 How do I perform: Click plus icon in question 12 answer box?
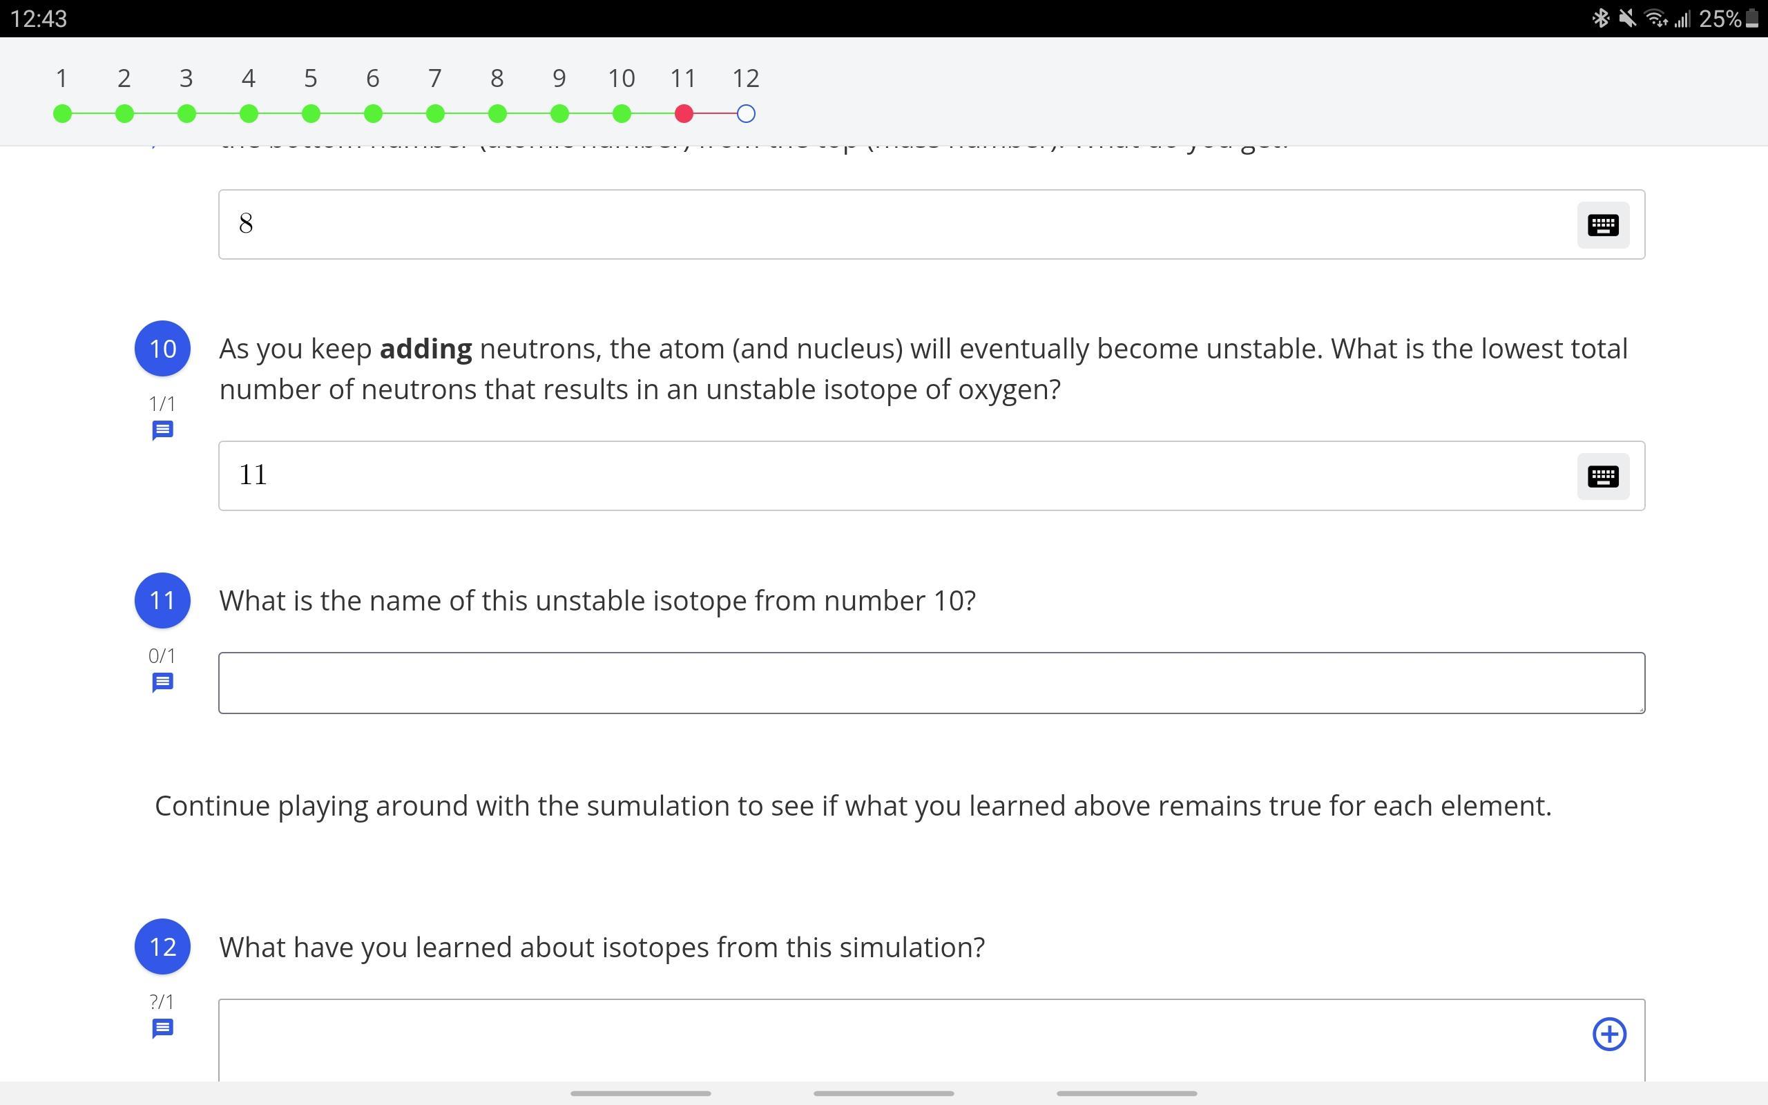point(1608,1034)
